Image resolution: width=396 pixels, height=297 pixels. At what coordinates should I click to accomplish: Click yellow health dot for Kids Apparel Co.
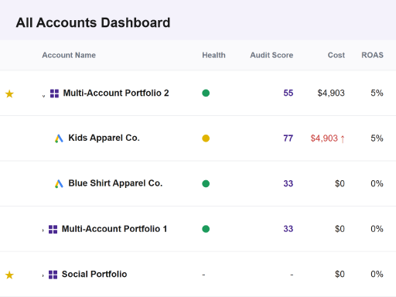click(206, 138)
